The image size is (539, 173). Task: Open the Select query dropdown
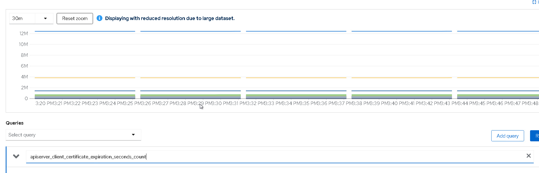[x=73, y=135]
